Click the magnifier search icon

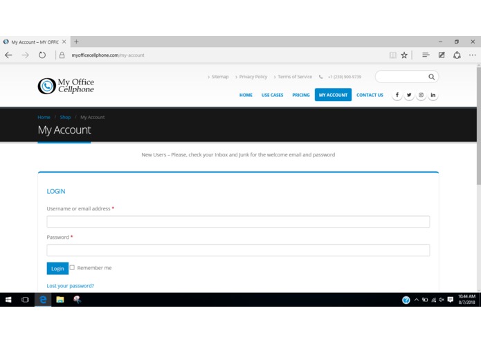431,77
